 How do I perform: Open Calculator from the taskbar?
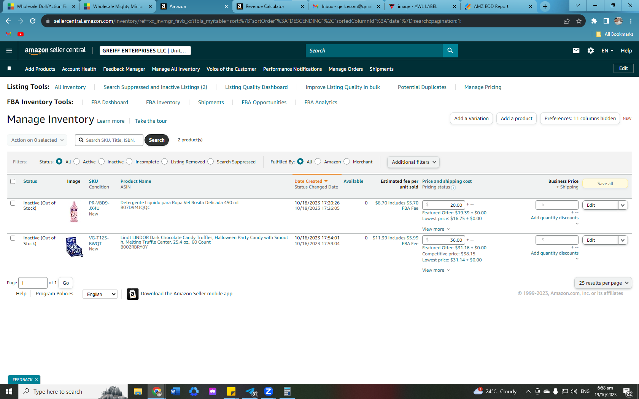287,391
